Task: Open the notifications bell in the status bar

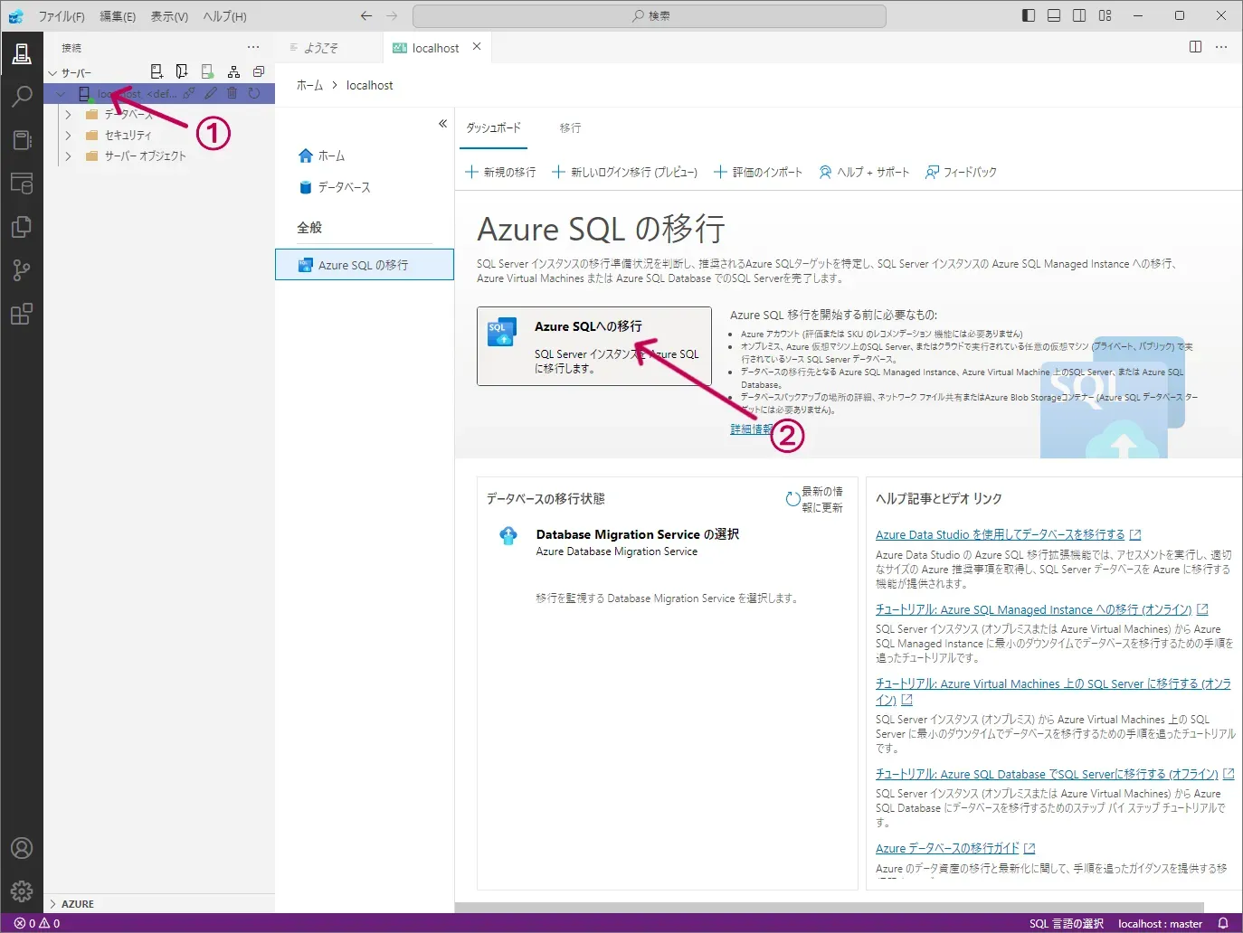Action: coord(1223,923)
